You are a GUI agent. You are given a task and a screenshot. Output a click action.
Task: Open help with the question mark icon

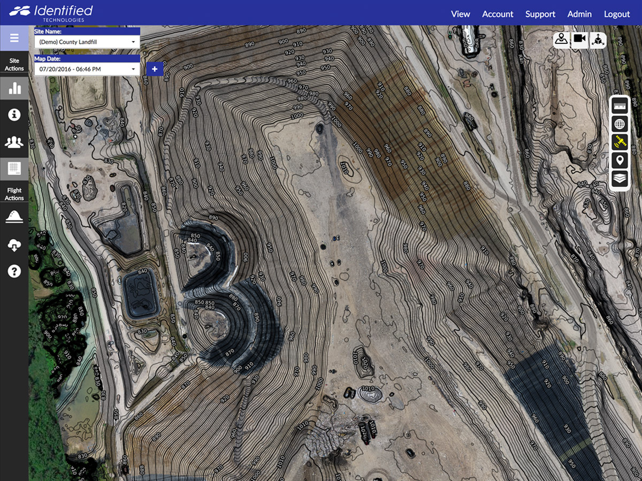pos(14,271)
